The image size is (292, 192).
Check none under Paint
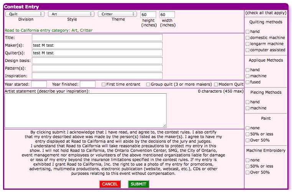click(x=247, y=128)
